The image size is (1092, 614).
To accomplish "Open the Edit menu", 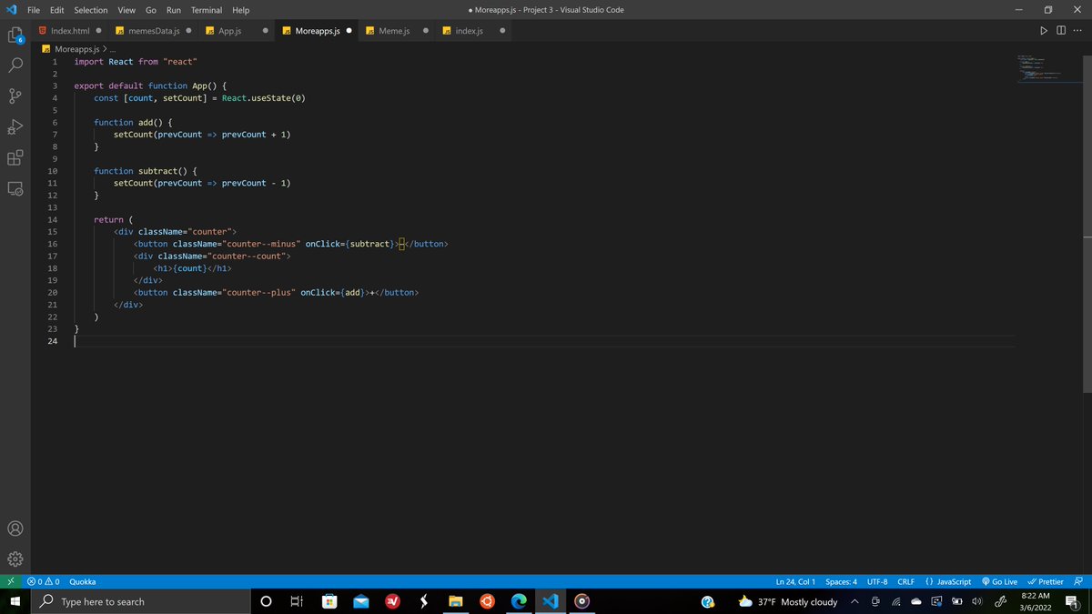I will 57,9.
